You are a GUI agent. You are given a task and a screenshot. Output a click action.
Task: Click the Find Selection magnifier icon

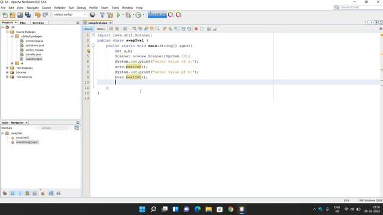134,29
